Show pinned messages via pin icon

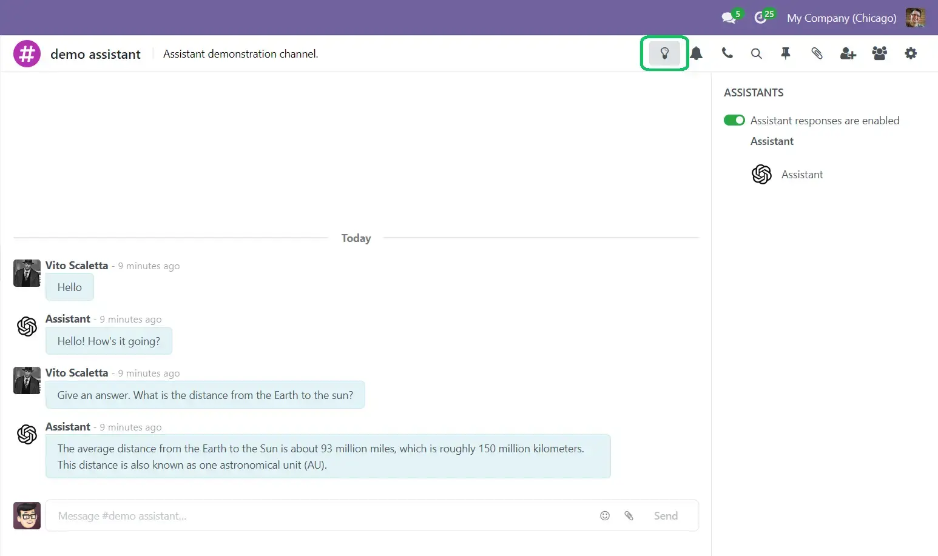[x=786, y=53]
